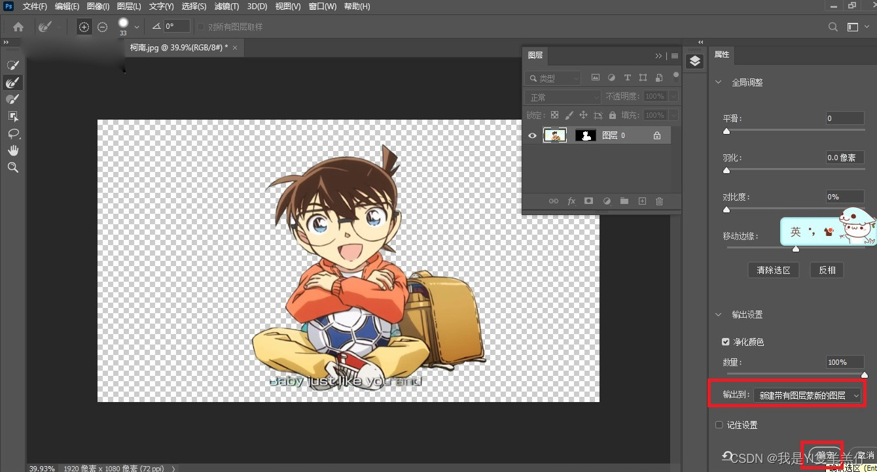Delete layer using trash icon
This screenshot has width=877, height=472.
(x=659, y=201)
